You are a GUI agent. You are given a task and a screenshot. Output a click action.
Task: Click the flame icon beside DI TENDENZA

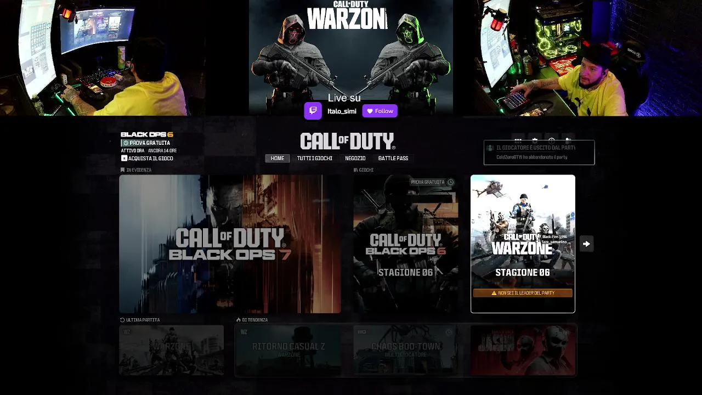[x=239, y=320]
